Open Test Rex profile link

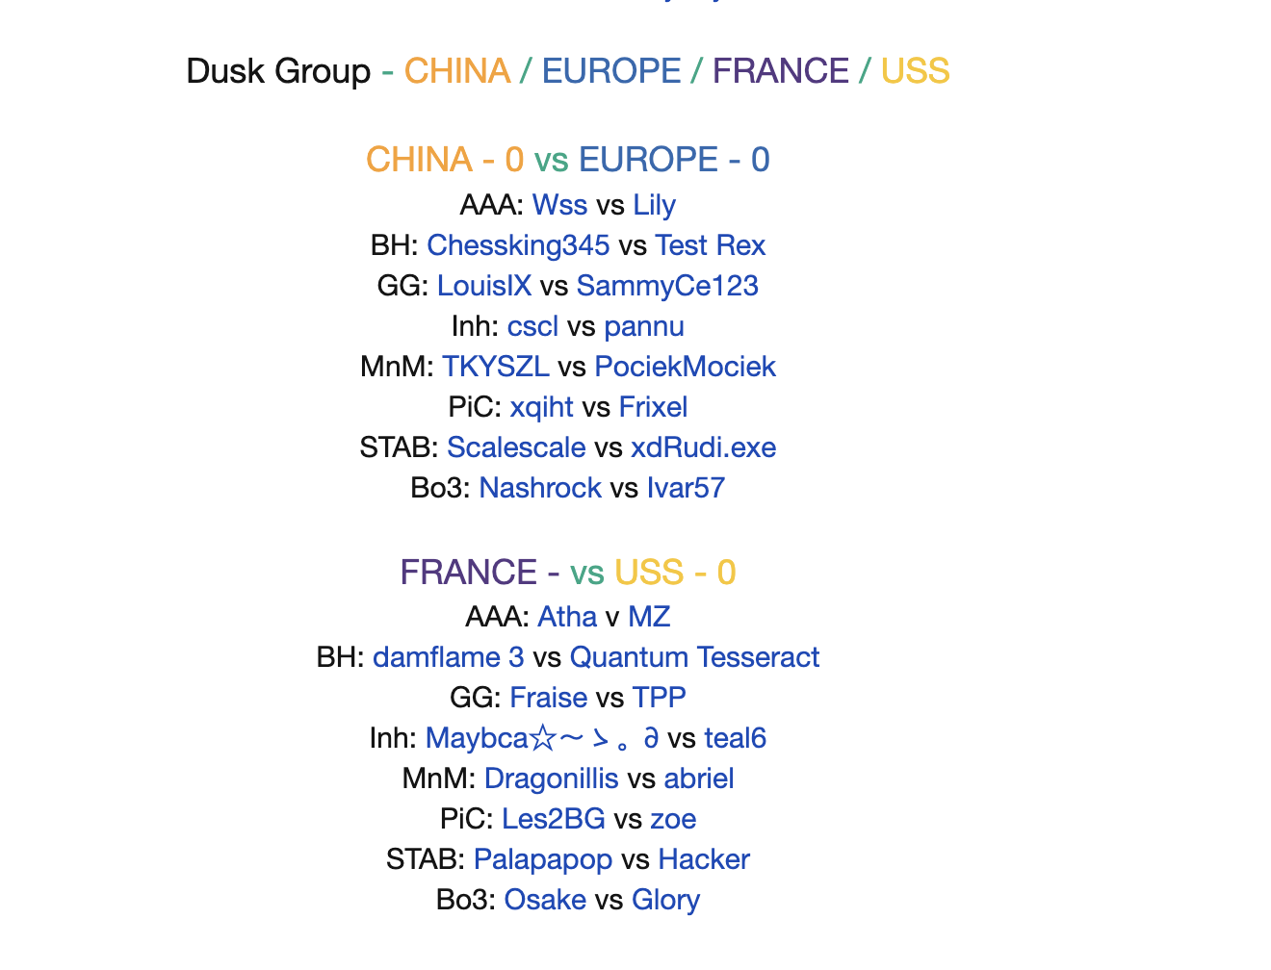711,245
